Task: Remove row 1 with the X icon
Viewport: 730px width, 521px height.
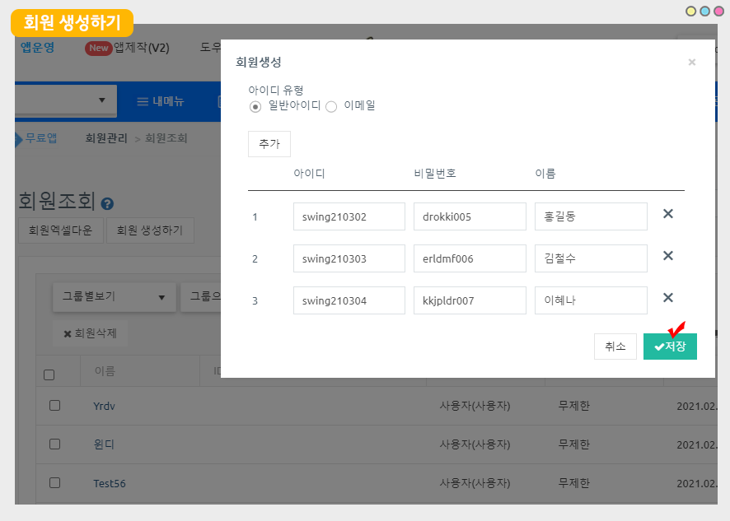Action: [668, 214]
